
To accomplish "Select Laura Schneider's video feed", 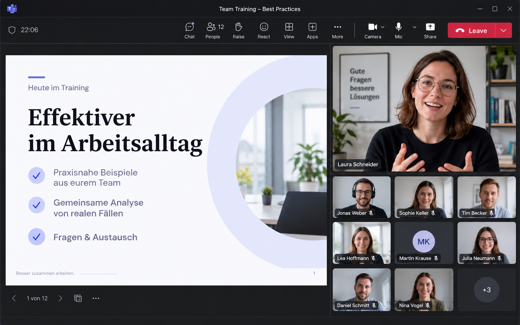I will pyautogui.click(x=424, y=109).
